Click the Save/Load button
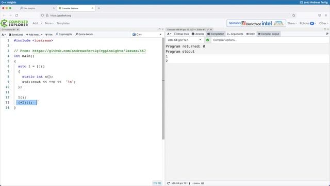Viewport: 330px width, 186px height. click(x=16, y=35)
